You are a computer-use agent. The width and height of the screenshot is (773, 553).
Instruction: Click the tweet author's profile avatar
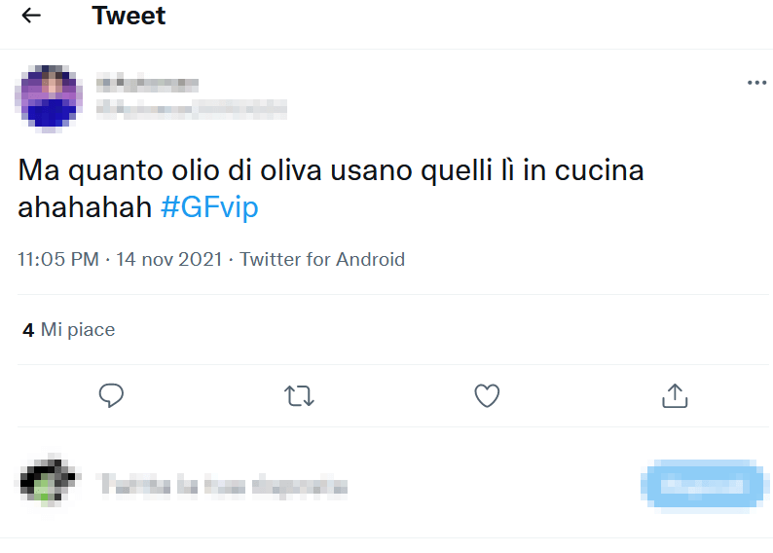(x=48, y=97)
